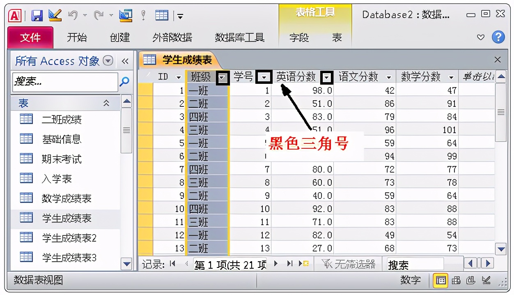Collapse the navigation pane with double chevron

pos(125,61)
